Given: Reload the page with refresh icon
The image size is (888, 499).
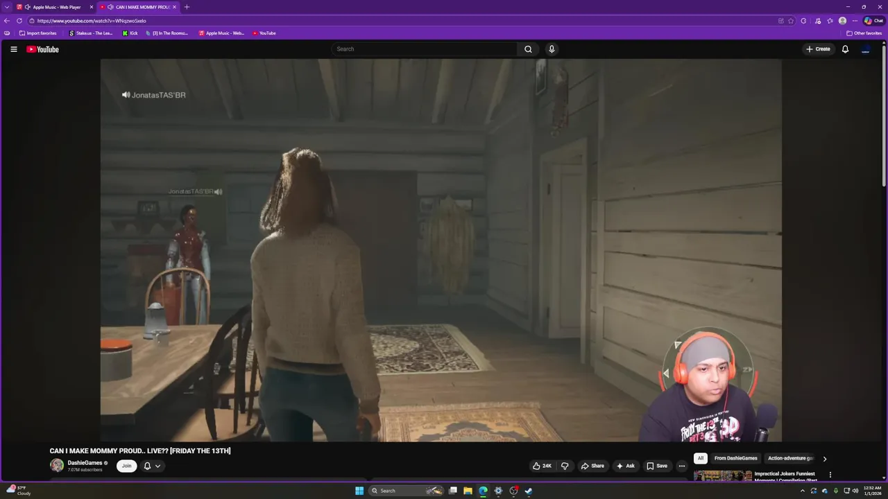Looking at the screenshot, I should 19,21.
